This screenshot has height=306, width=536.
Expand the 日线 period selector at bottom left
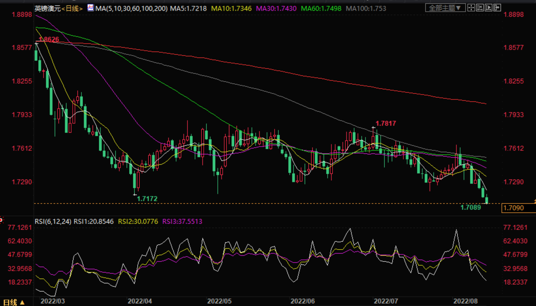click(14, 302)
